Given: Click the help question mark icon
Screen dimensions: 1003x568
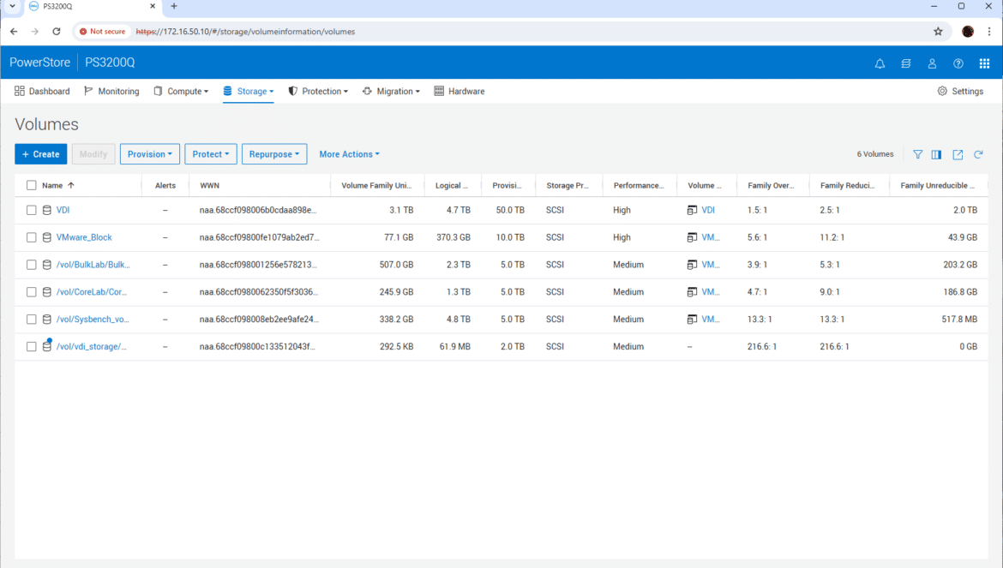Looking at the screenshot, I should tap(958, 63).
